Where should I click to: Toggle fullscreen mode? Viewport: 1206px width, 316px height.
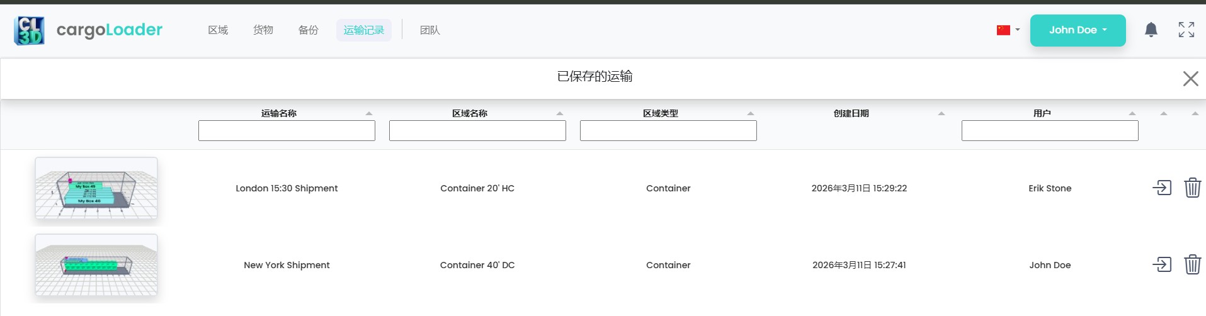point(1186,30)
